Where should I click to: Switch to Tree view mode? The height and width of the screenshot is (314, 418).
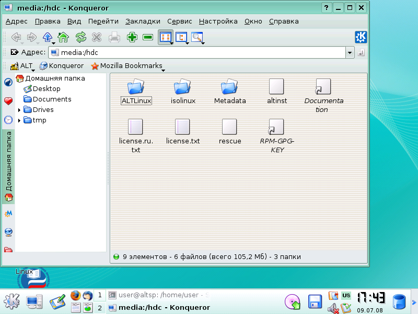point(181,37)
